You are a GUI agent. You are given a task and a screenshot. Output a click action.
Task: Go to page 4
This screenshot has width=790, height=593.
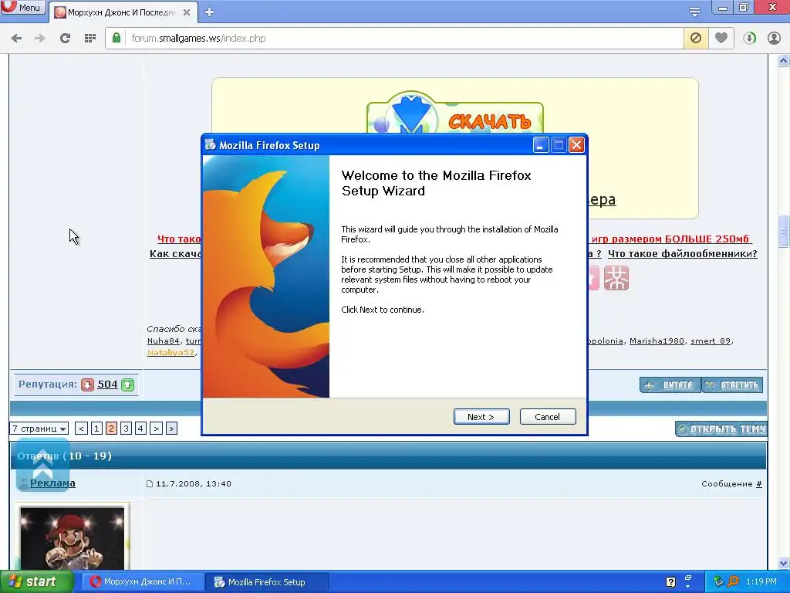tap(140, 429)
